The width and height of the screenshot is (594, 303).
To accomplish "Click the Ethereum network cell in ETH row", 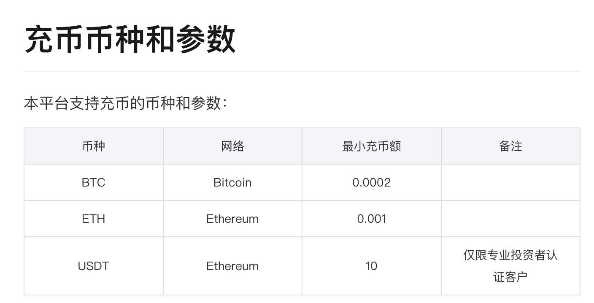I will coord(232,219).
